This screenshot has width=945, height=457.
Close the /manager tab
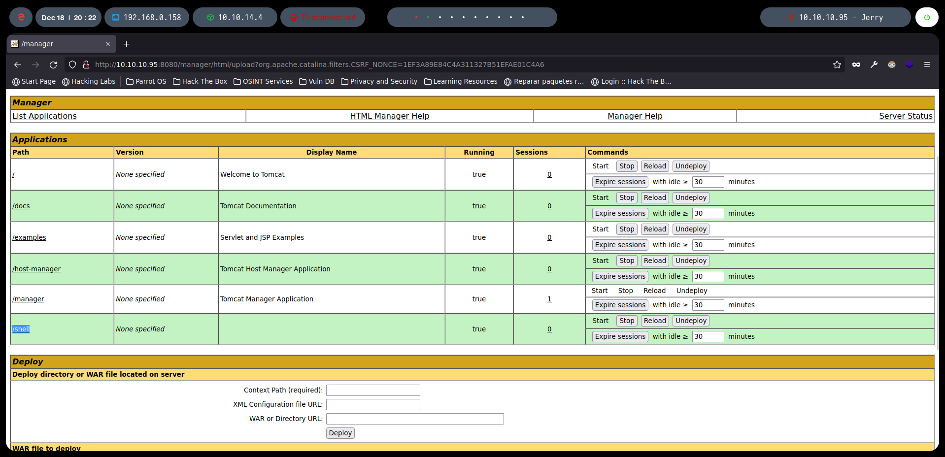click(108, 44)
